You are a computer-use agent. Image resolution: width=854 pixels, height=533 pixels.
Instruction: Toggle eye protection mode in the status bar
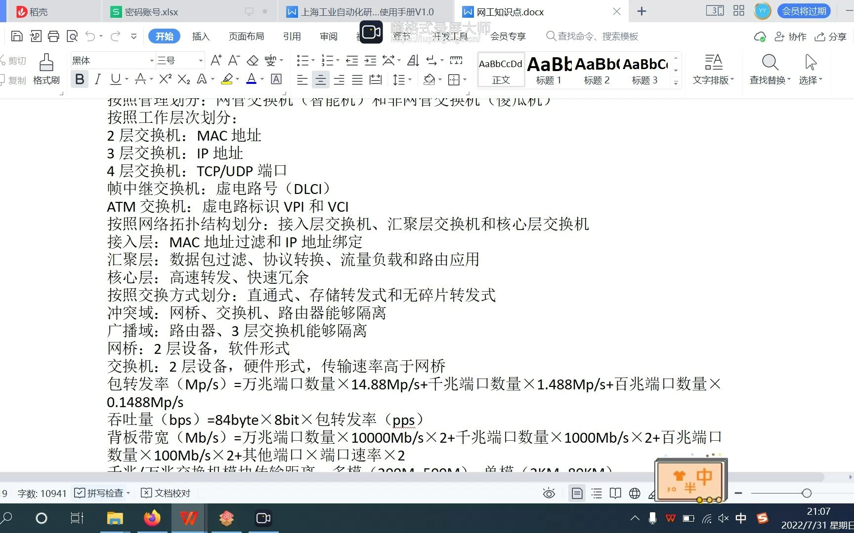(x=548, y=493)
